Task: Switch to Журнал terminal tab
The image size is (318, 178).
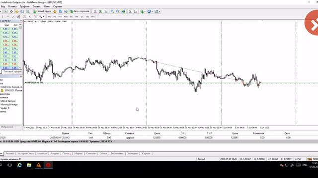Action: [146, 154]
